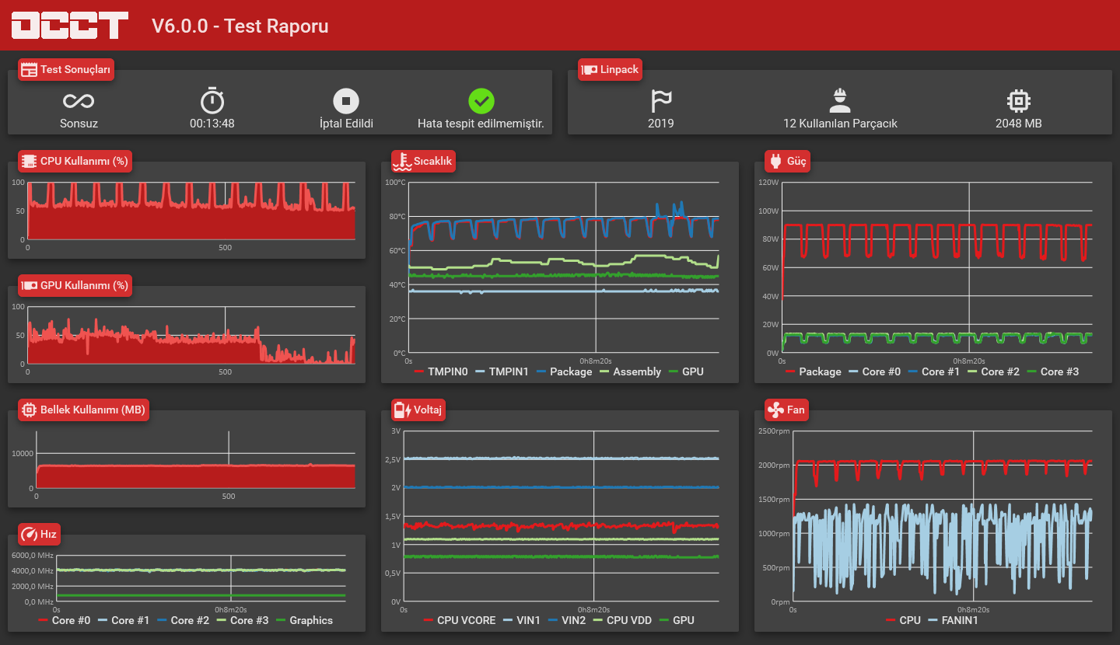Click the Hız speedometer icon

pyautogui.click(x=29, y=534)
